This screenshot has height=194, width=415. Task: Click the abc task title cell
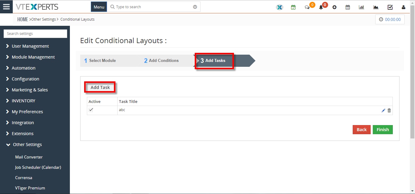[255, 110]
